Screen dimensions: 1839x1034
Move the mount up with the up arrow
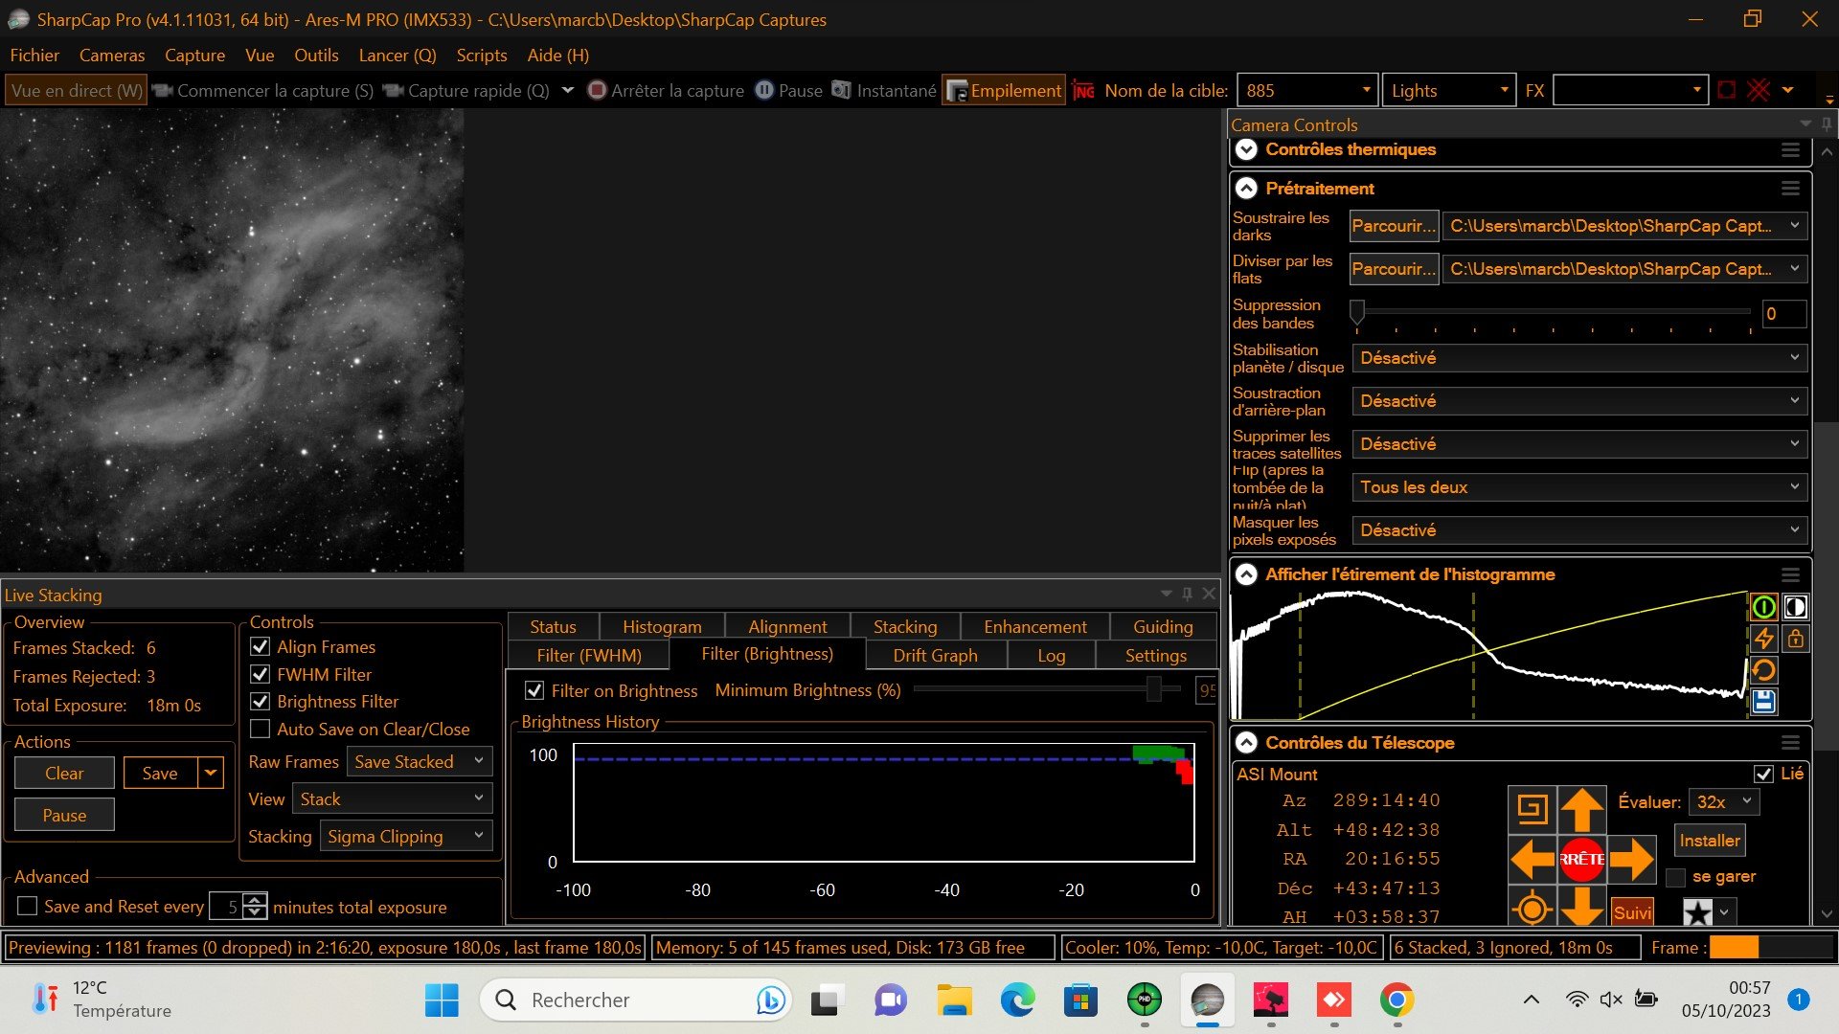click(x=1581, y=810)
